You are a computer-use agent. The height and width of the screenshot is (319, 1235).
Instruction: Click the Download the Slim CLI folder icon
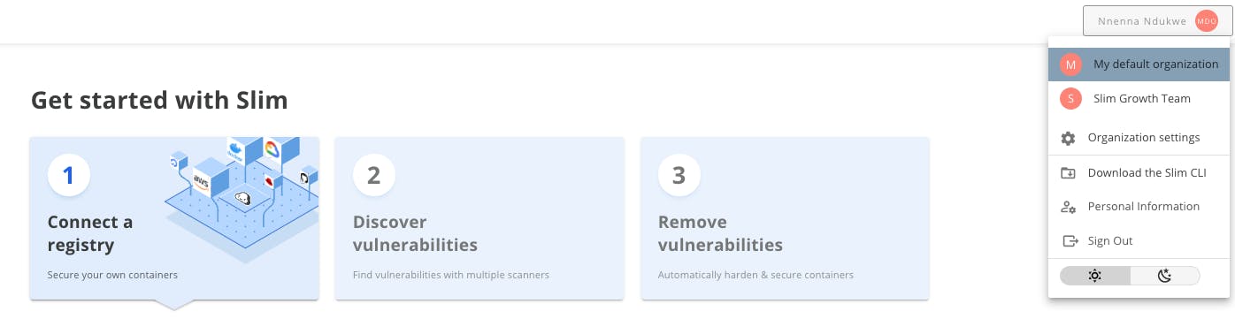1068,172
